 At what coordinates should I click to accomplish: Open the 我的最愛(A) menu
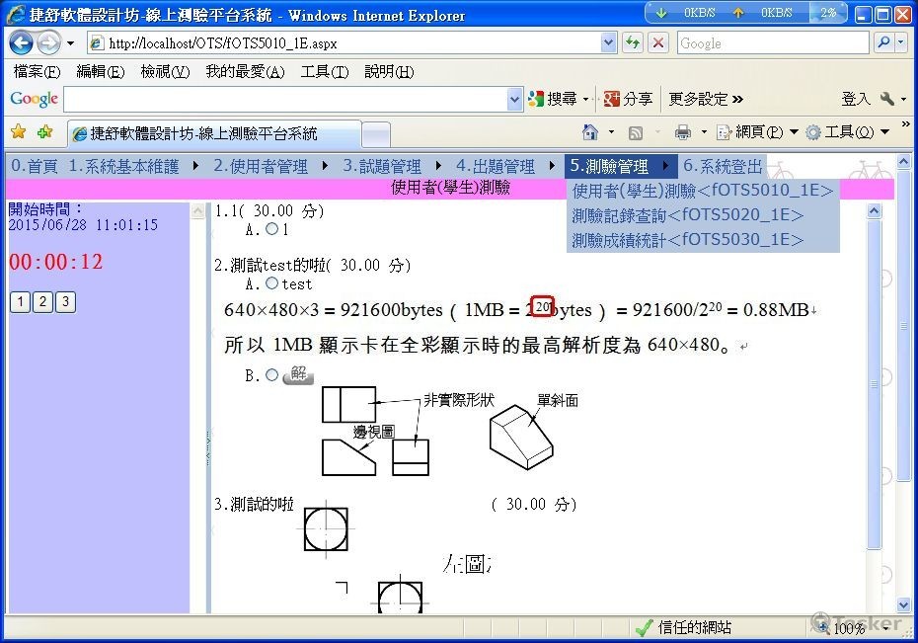tap(244, 72)
